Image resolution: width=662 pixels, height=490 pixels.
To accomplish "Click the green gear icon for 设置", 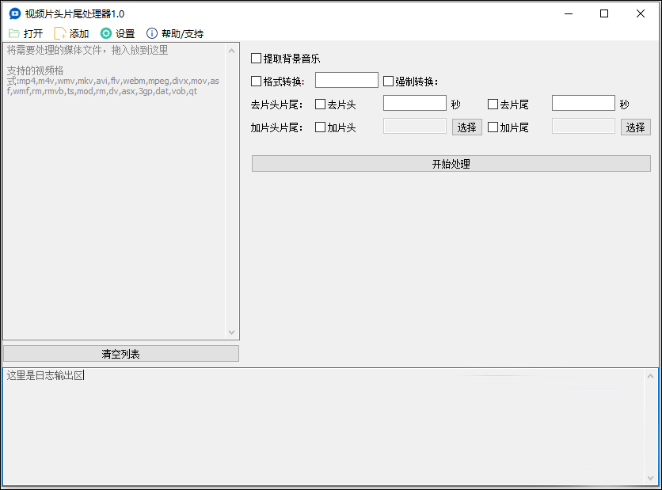I will coord(106,33).
